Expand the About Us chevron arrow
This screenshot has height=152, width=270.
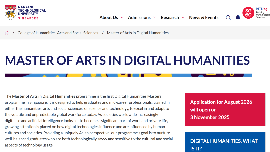click(122, 17)
